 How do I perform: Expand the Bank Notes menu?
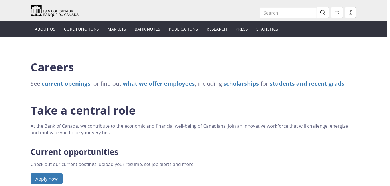(x=147, y=29)
